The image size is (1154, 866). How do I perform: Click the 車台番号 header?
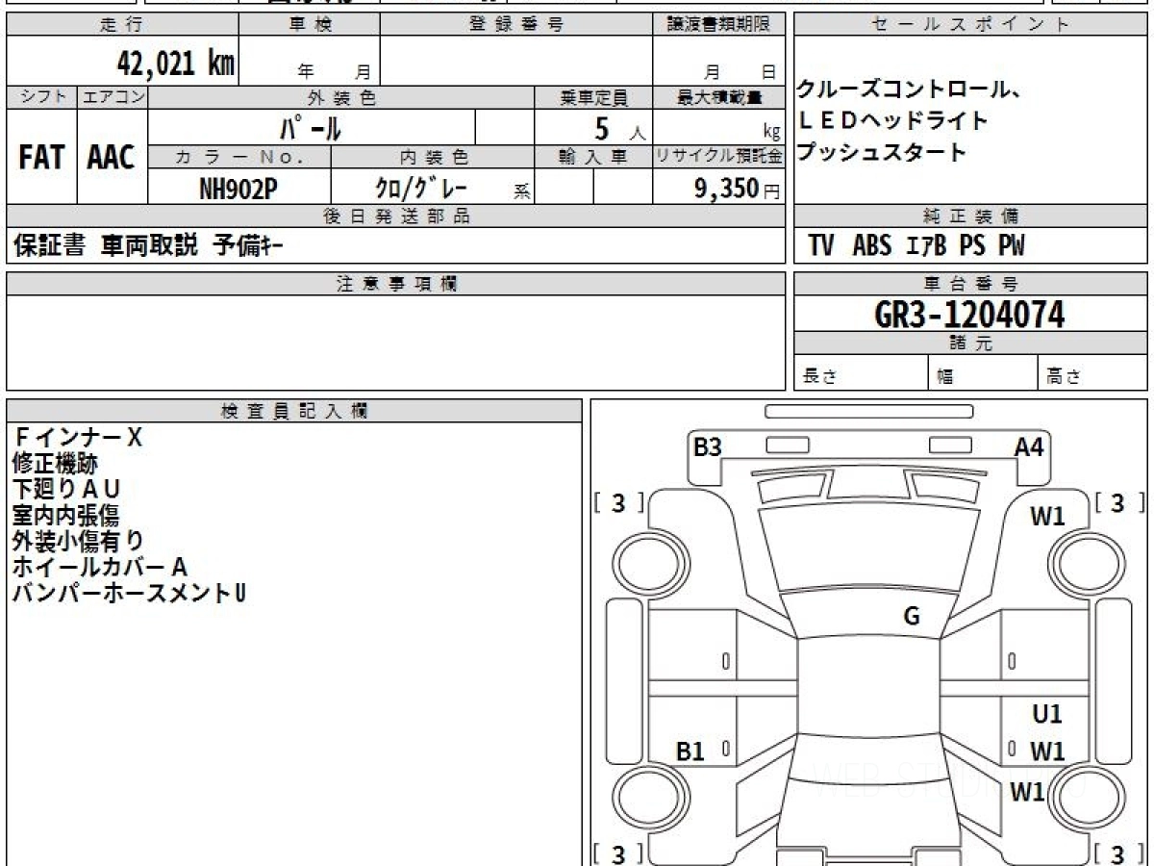point(970,284)
